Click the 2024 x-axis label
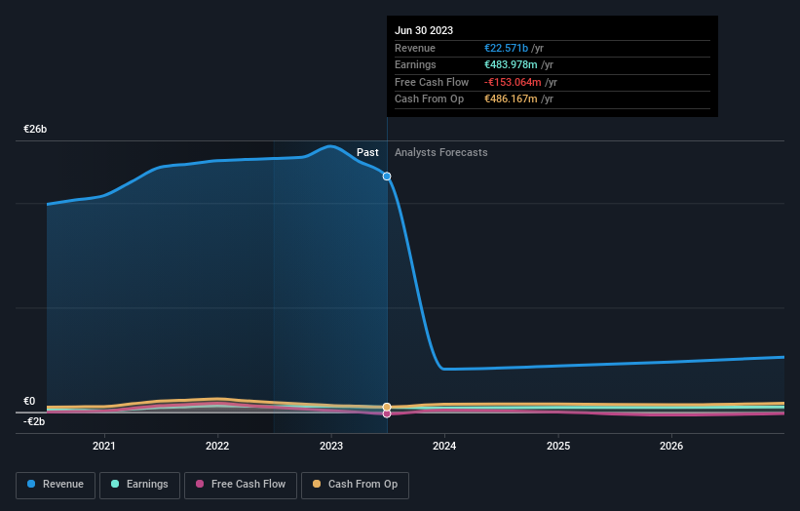This screenshot has height=511, width=800. [444, 446]
